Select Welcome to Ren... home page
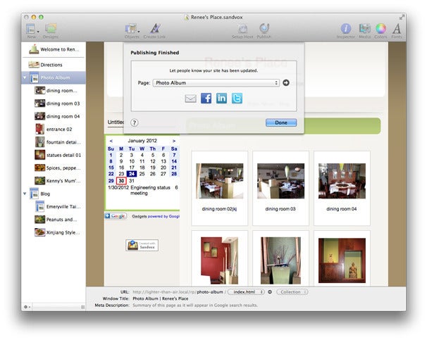 54,49
